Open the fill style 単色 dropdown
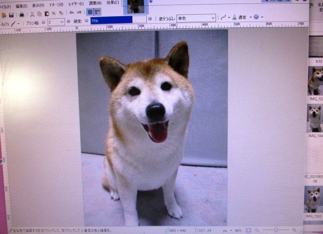Viewport: 323px width, 234px height. click(x=212, y=18)
